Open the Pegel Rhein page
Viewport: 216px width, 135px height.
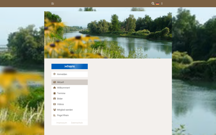[x=69, y=115]
